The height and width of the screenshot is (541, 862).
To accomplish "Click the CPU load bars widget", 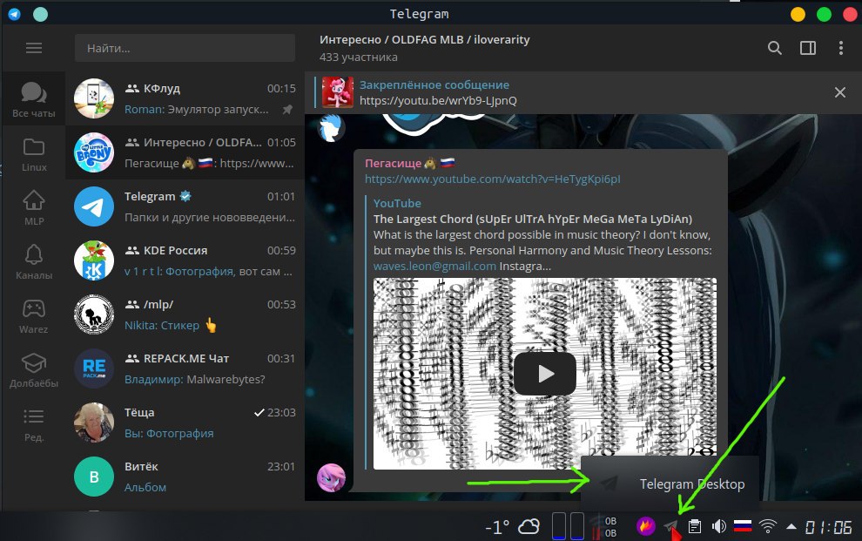I will click(568, 525).
